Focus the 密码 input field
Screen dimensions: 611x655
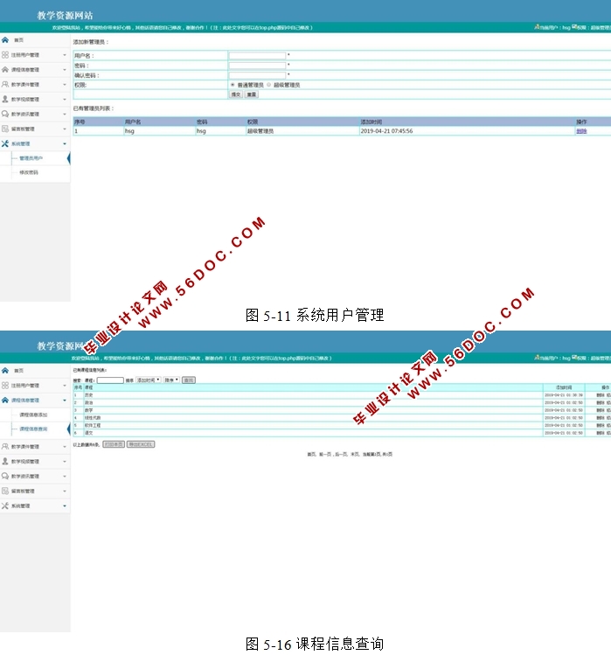click(257, 66)
